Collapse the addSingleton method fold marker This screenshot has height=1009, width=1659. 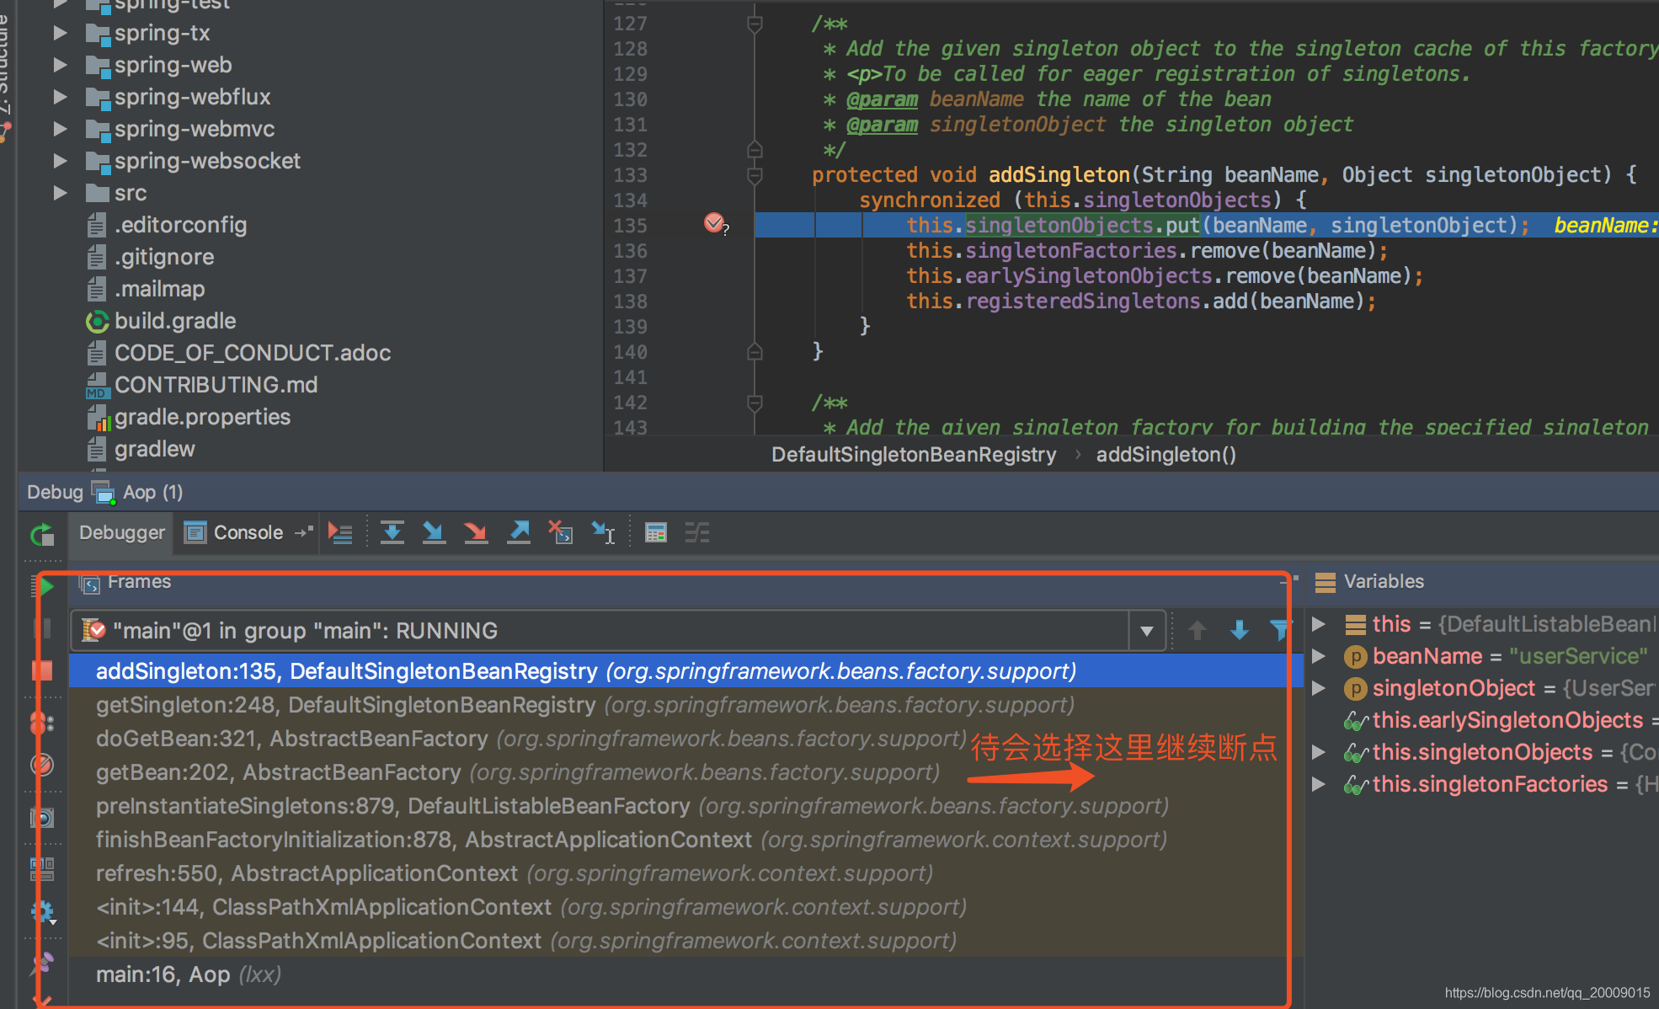tap(755, 175)
